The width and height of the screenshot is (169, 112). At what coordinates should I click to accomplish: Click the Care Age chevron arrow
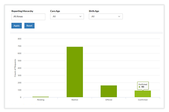(x=80, y=16)
